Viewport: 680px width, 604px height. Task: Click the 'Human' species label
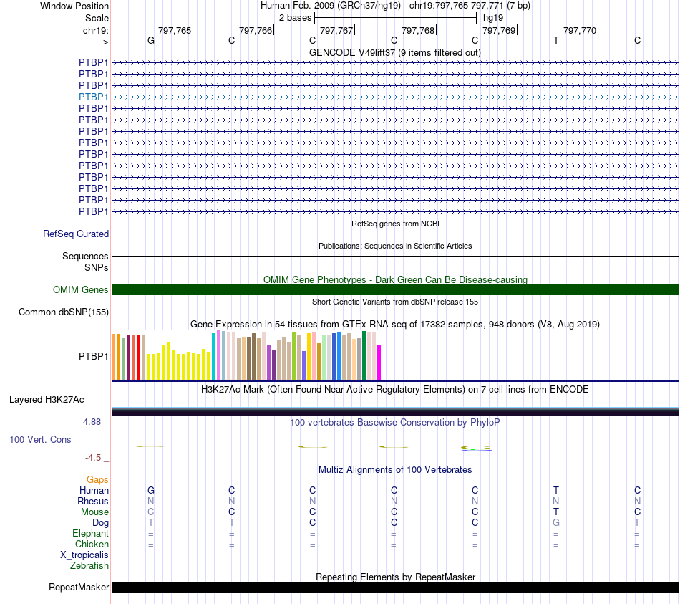pyautogui.click(x=94, y=490)
